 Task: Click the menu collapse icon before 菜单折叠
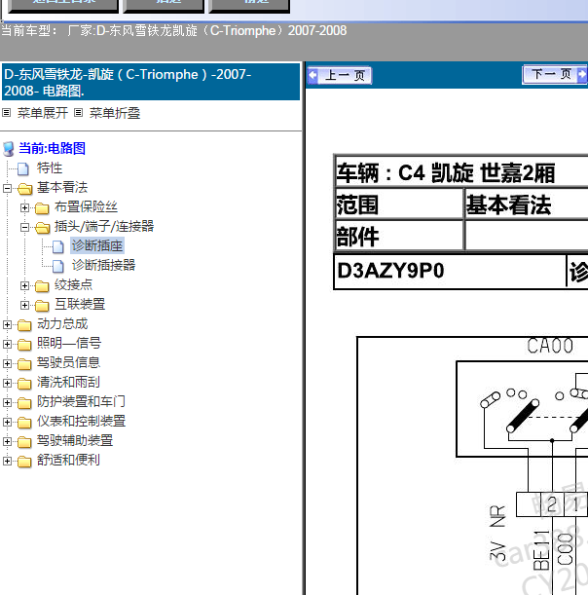tap(78, 112)
